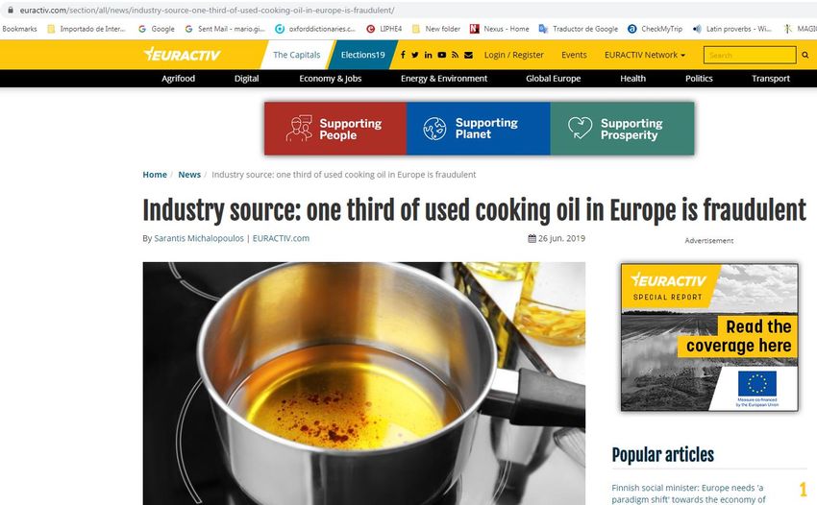Select Energy & Environment menu item
The width and height of the screenshot is (817, 505).
(444, 79)
